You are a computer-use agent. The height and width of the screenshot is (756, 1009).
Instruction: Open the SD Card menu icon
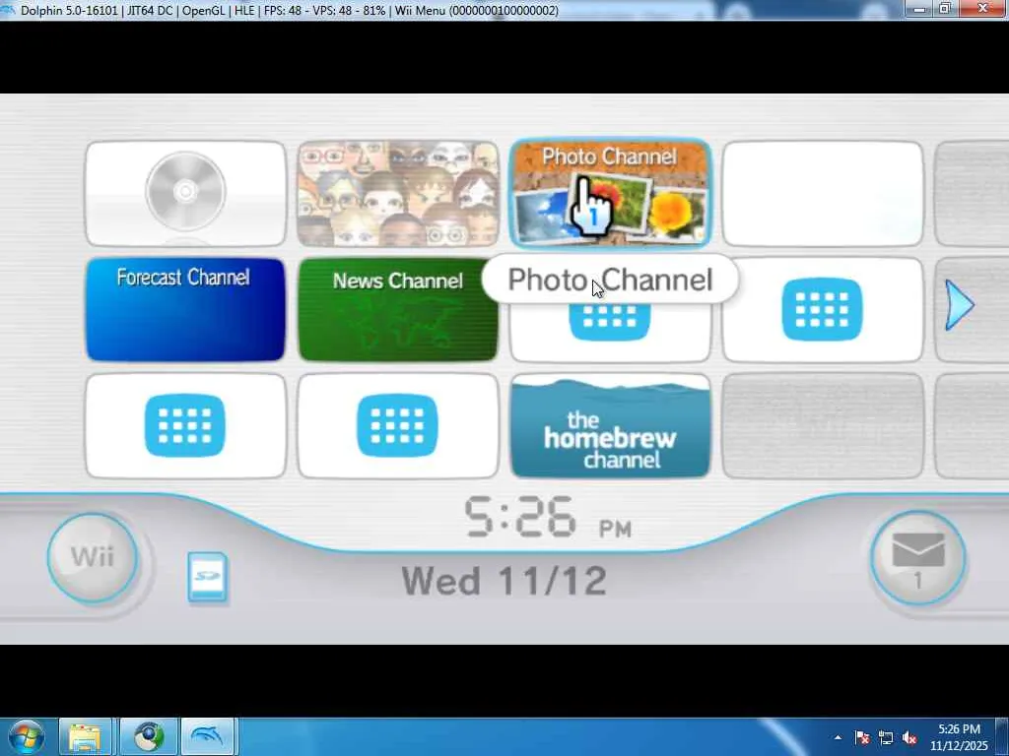click(x=207, y=577)
